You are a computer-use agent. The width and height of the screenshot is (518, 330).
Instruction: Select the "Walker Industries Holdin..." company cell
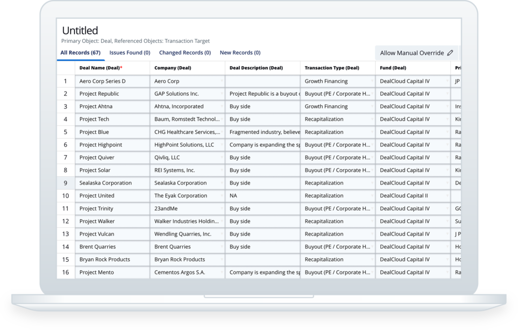click(x=188, y=221)
